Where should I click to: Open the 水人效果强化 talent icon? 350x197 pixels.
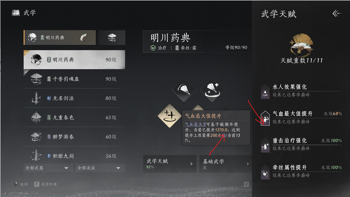[x=265, y=92]
